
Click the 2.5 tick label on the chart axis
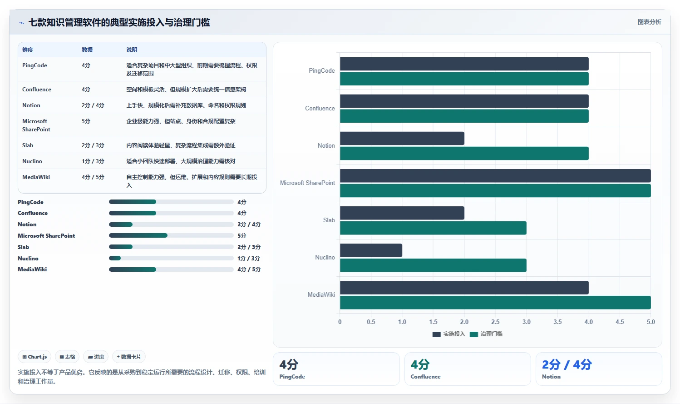pos(495,322)
